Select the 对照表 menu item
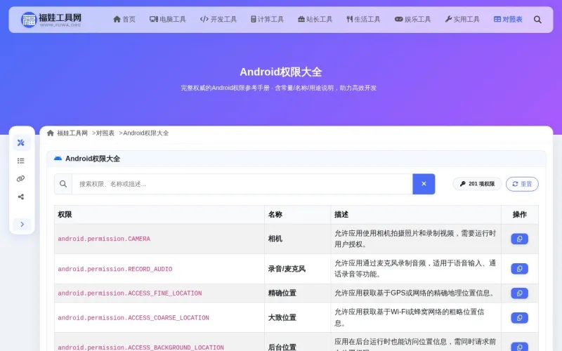The width and height of the screenshot is (562, 351). click(508, 20)
